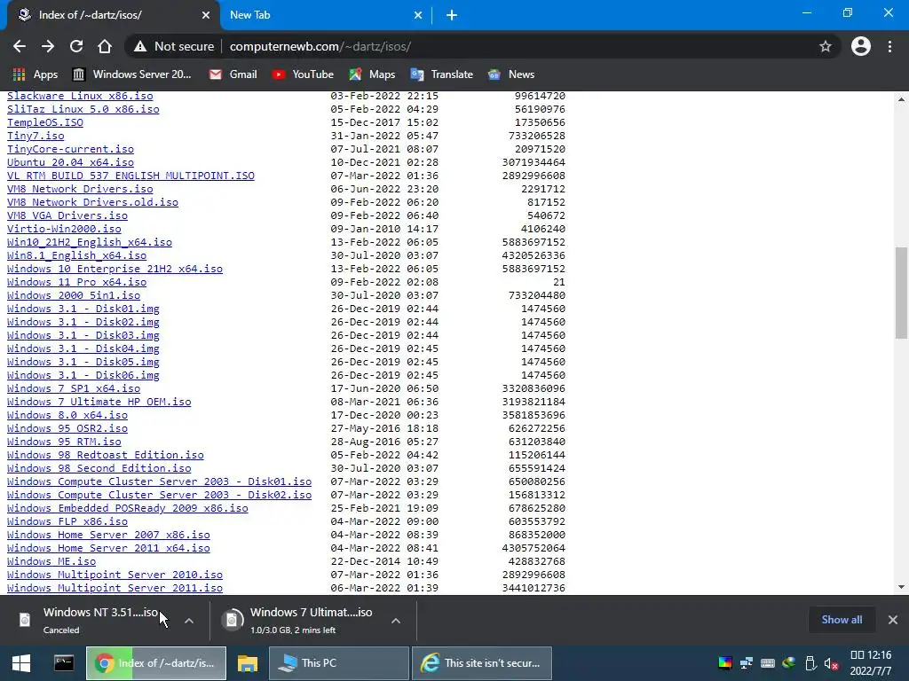The height and width of the screenshot is (681, 909).
Task: Download Slackware_Linux_x86.iso
Action: pos(80,96)
